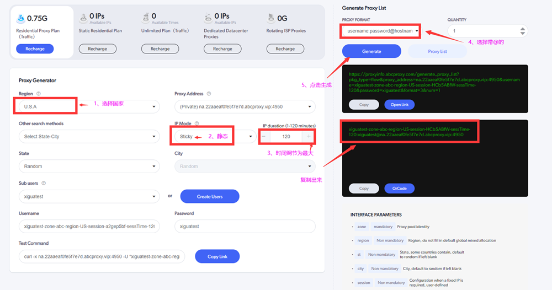Screen dimensions: 552x290
Task: Click the Static Residential Plan icon
Action: pyautogui.click(x=83, y=18)
